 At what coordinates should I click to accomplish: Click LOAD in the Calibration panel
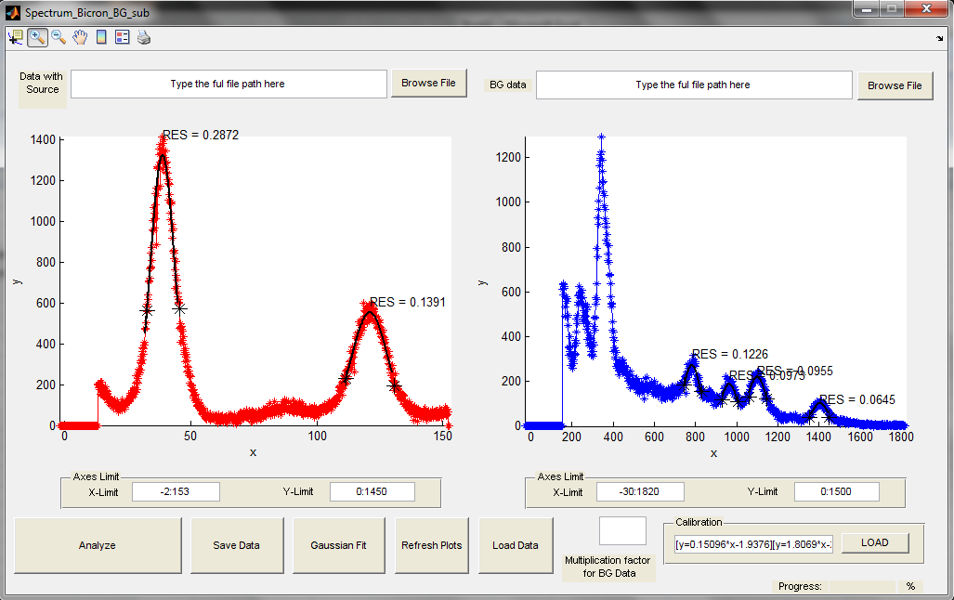875,542
